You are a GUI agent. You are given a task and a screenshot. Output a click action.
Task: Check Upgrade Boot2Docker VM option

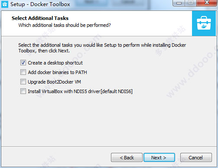coord(23,82)
